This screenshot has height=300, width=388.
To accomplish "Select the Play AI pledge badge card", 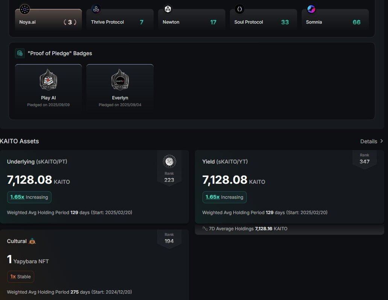I will [x=48, y=87].
